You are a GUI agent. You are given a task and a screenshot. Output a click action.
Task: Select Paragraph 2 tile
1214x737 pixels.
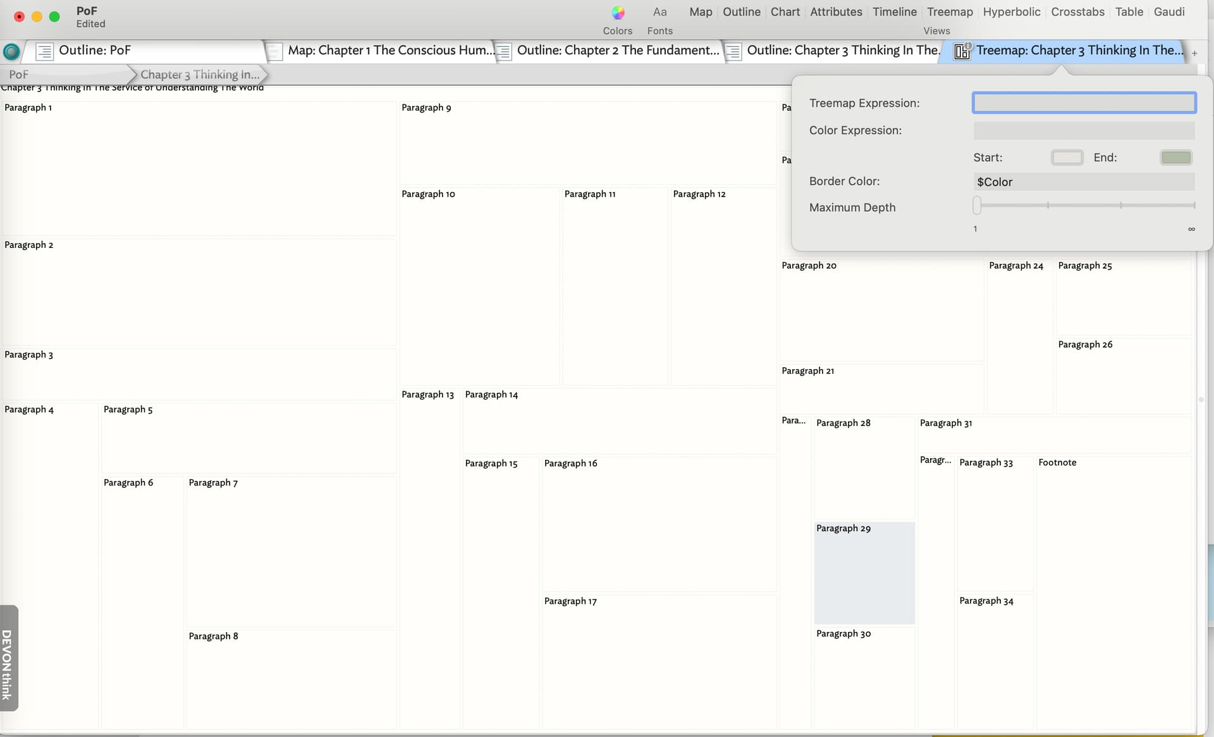tap(199, 292)
